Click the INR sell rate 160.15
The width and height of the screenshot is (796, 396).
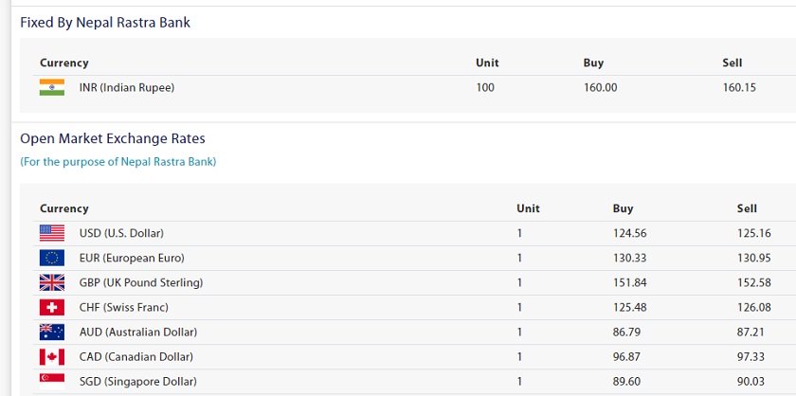[739, 87]
